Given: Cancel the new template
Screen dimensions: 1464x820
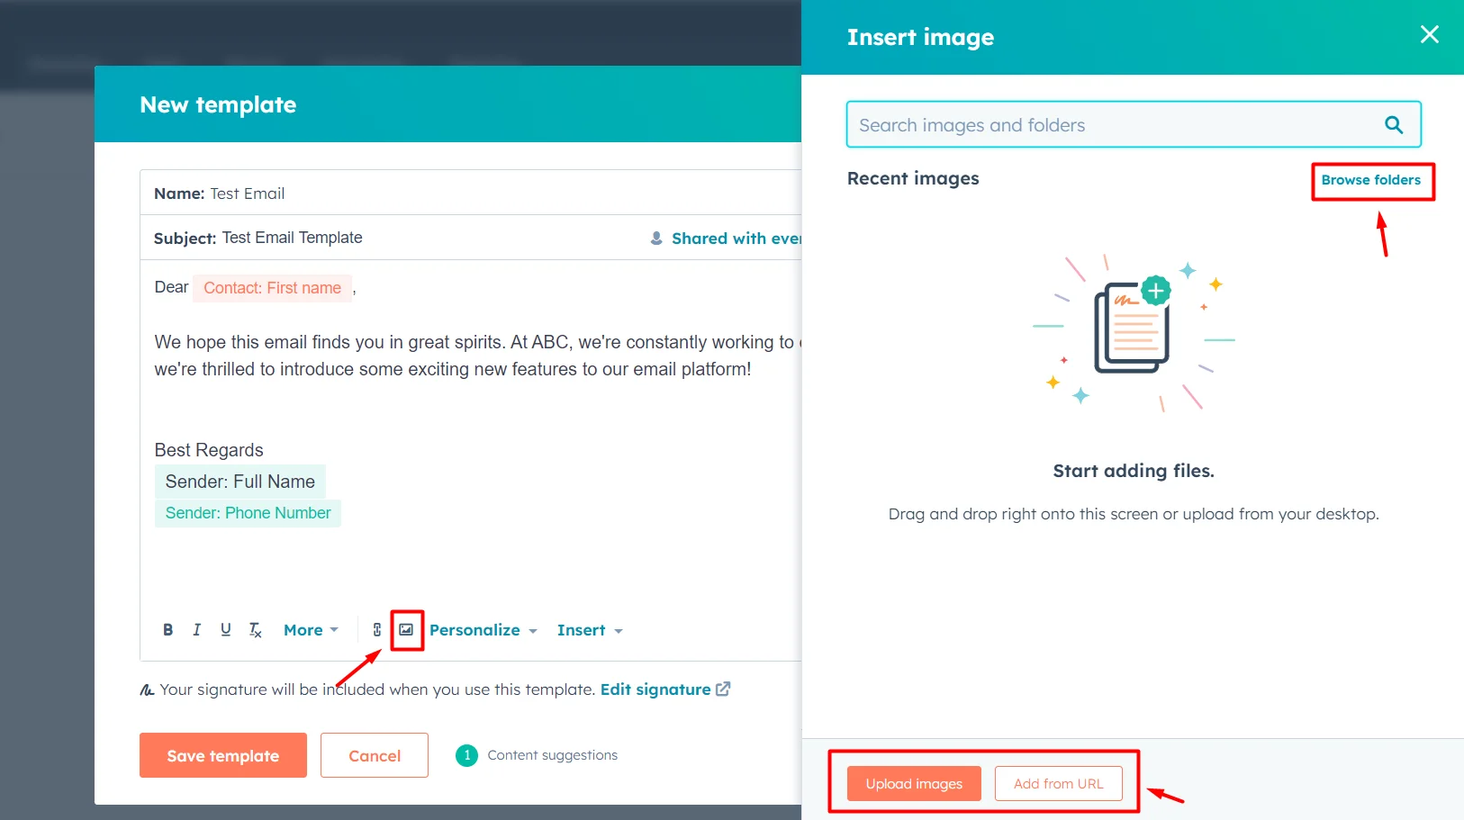Looking at the screenshot, I should [374, 755].
